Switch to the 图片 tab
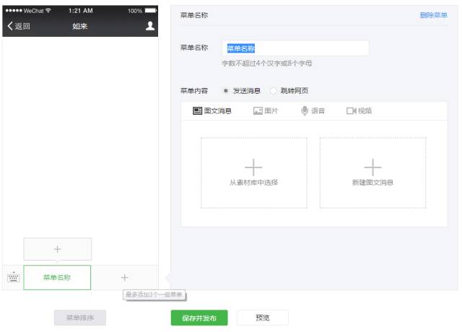This screenshot has height=332, width=462. [x=266, y=110]
